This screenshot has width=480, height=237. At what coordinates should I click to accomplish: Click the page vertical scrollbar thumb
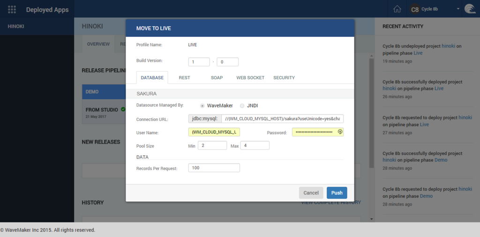point(371,113)
